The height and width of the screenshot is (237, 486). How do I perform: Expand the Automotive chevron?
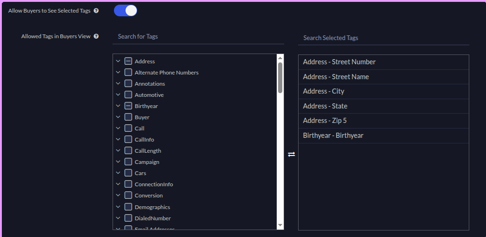118,95
